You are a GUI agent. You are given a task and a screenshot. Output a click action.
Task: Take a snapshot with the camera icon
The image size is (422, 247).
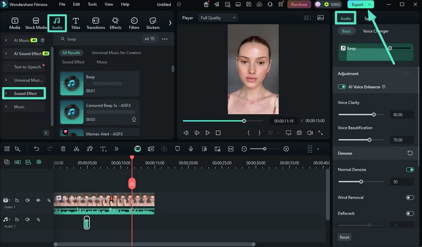click(299, 133)
